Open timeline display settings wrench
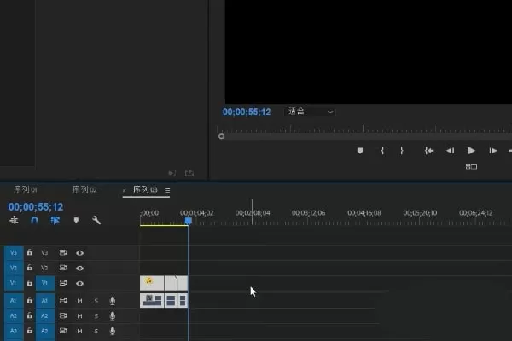This screenshot has height=341, width=512. point(96,220)
